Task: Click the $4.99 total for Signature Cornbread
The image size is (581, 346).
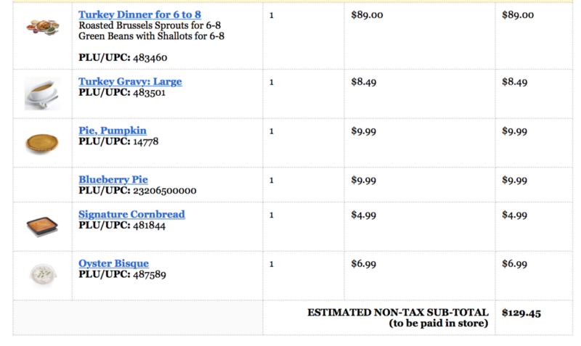Action: coord(514,215)
